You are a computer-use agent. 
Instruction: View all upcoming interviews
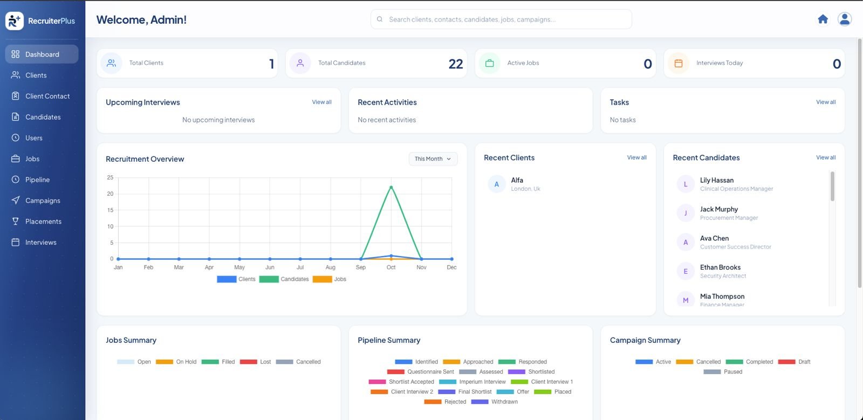321,102
